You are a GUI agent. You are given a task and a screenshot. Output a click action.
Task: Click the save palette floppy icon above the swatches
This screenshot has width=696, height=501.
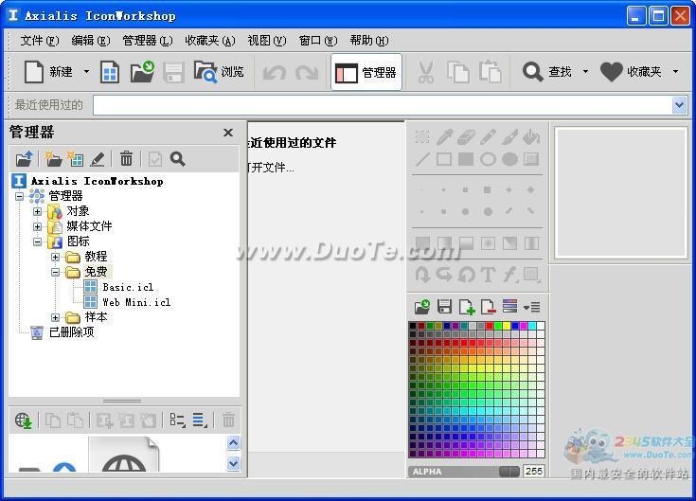pos(444,307)
